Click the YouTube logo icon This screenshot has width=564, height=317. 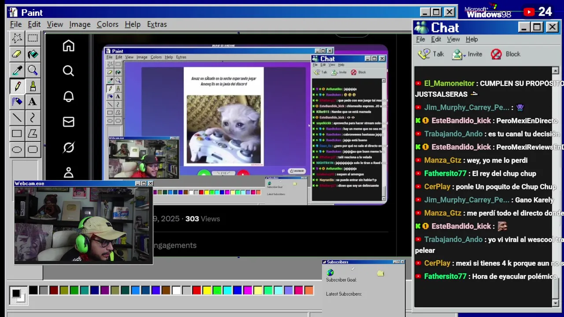(529, 12)
